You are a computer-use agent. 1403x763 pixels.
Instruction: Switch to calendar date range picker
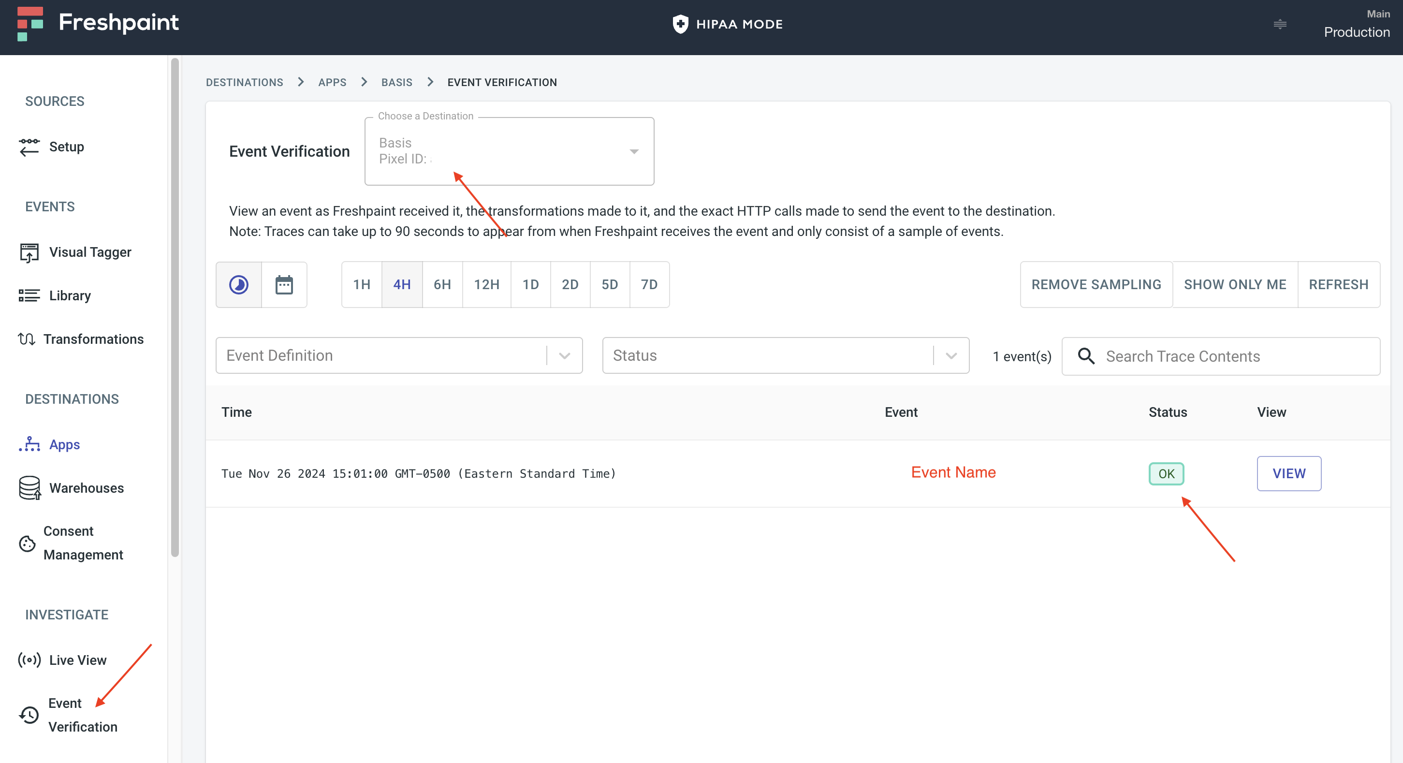click(284, 285)
